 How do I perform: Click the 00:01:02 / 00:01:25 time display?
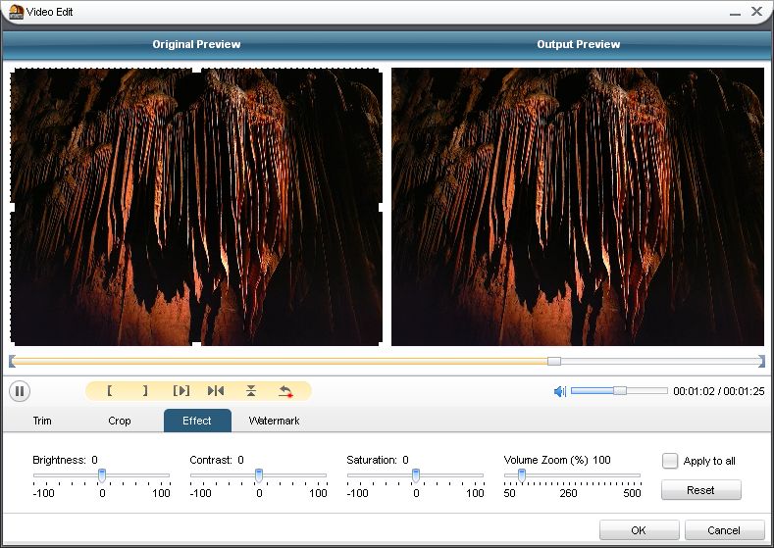(x=719, y=391)
